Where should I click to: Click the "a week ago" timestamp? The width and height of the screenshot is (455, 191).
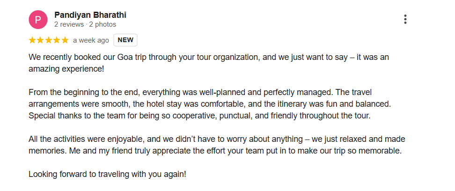tap(91, 40)
